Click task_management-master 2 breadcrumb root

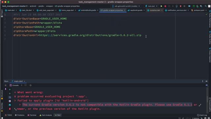[x=15, y=6]
